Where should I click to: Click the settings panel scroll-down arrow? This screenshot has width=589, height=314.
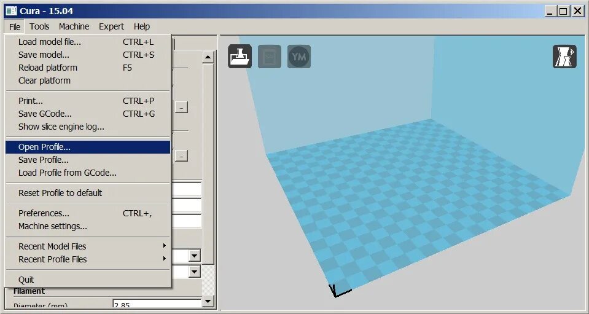click(x=208, y=301)
